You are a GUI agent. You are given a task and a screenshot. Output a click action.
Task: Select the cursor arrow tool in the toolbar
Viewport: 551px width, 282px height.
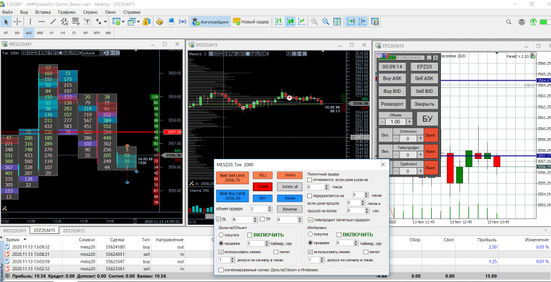pos(6,22)
